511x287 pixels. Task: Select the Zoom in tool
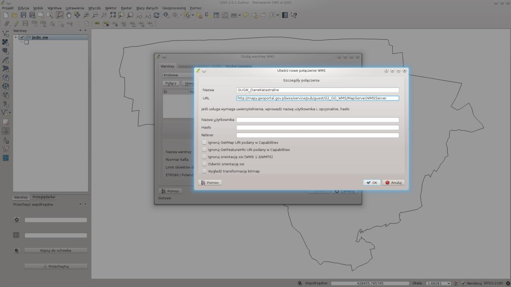(x=86, y=15)
